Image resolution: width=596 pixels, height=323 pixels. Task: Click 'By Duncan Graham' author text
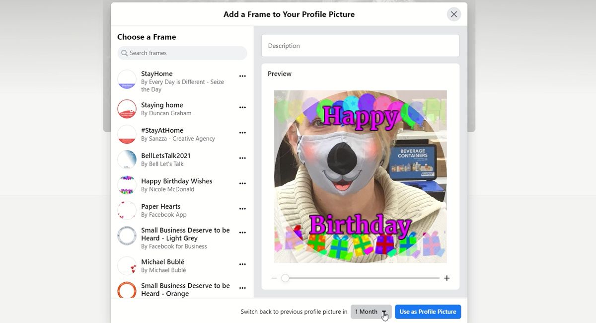pos(166,113)
